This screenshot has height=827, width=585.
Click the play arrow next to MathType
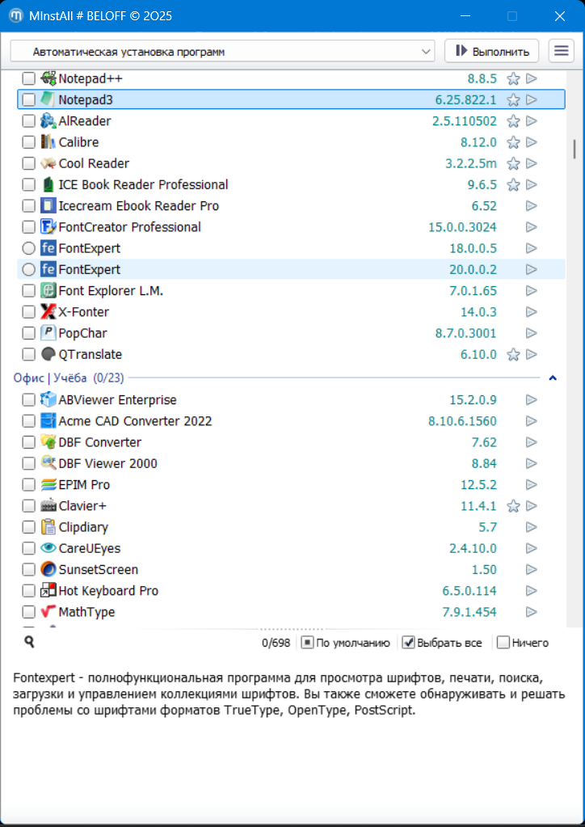[532, 612]
